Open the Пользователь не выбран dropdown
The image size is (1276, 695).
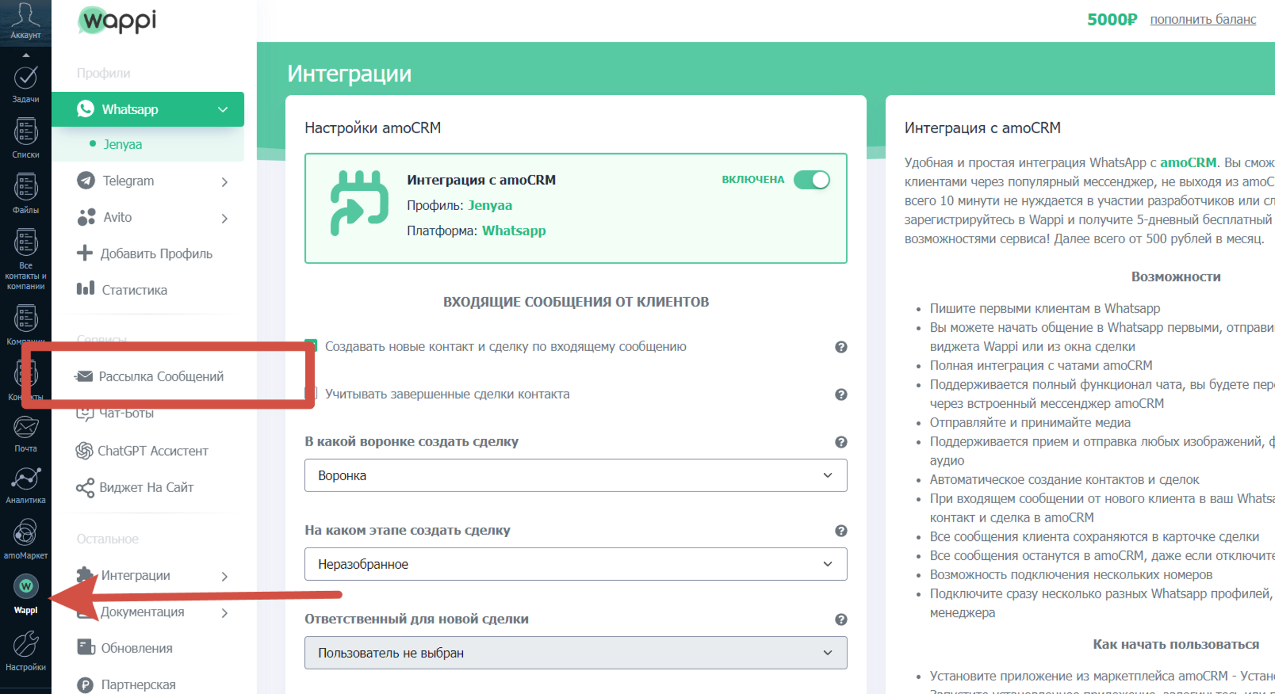[576, 653]
